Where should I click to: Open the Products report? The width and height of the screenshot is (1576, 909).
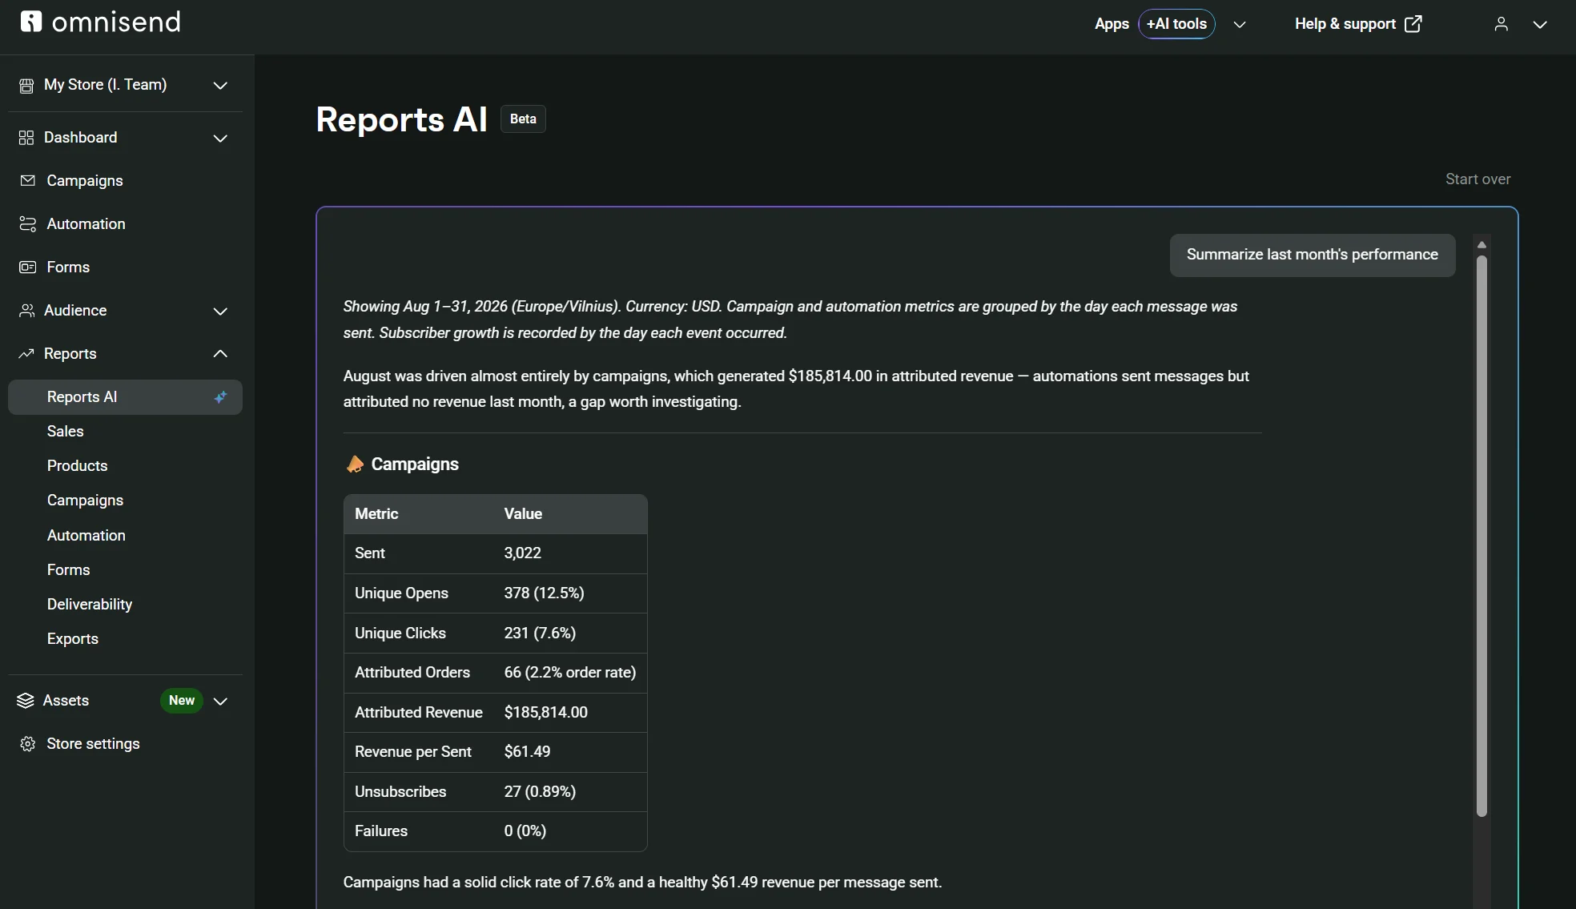coord(77,466)
